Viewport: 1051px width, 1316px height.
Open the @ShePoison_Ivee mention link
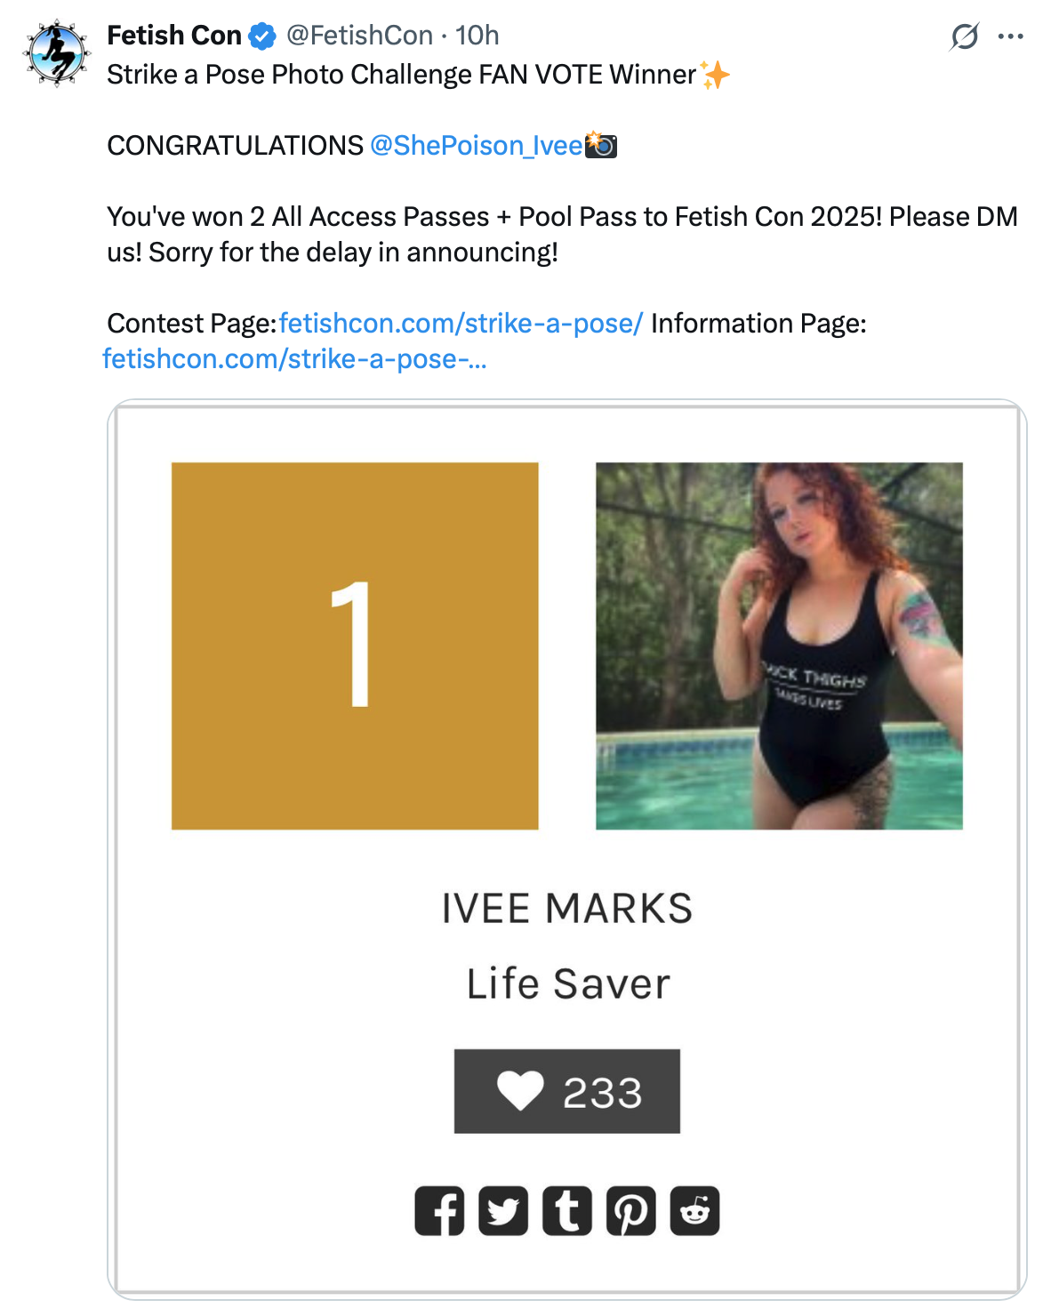coord(476,145)
